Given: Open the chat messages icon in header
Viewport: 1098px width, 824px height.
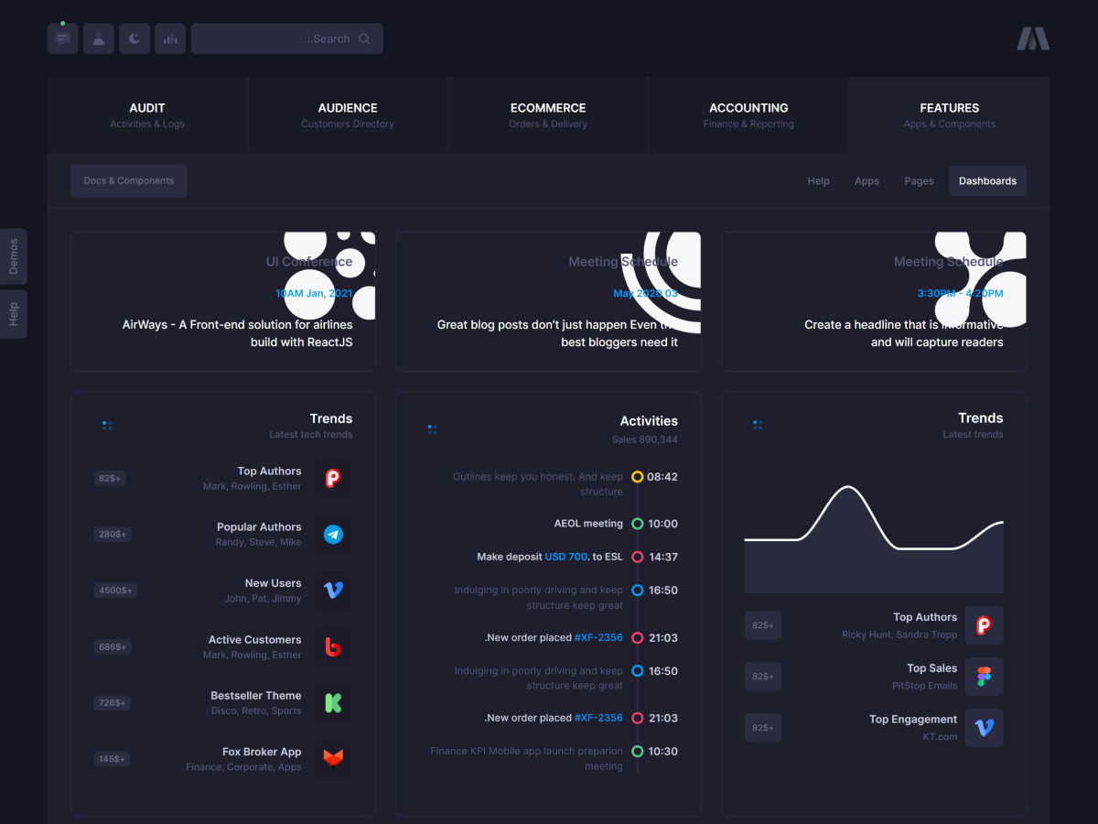Looking at the screenshot, I should click(x=62, y=38).
